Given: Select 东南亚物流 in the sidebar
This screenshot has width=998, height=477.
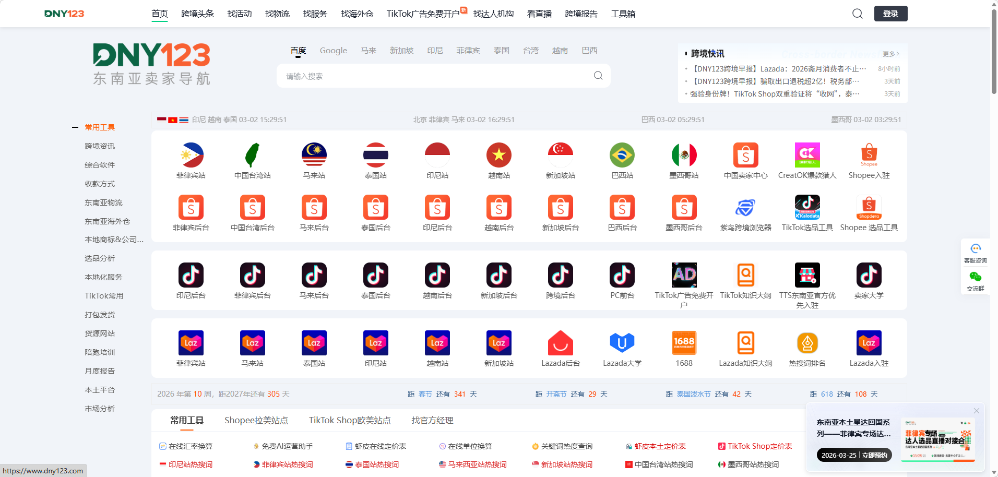Looking at the screenshot, I should 103,202.
